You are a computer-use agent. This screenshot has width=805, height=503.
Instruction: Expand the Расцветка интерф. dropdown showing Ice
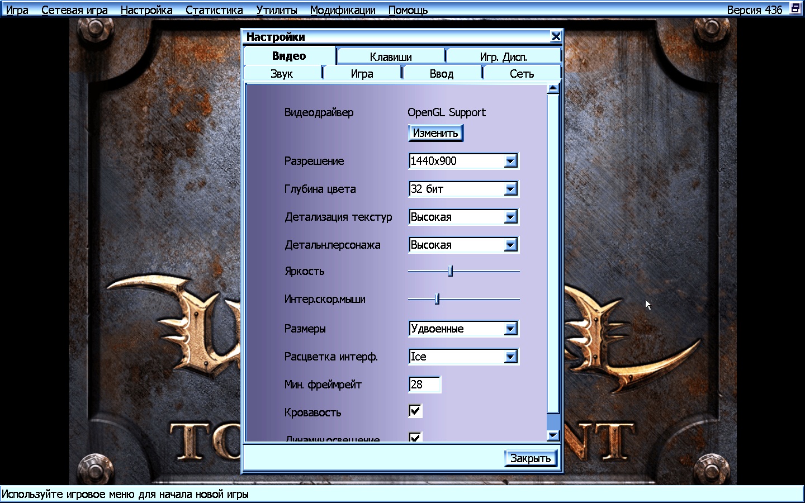point(463,357)
